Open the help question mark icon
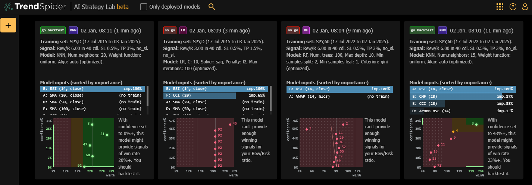Image resolution: width=532 pixels, height=185 pixels. coord(513,7)
